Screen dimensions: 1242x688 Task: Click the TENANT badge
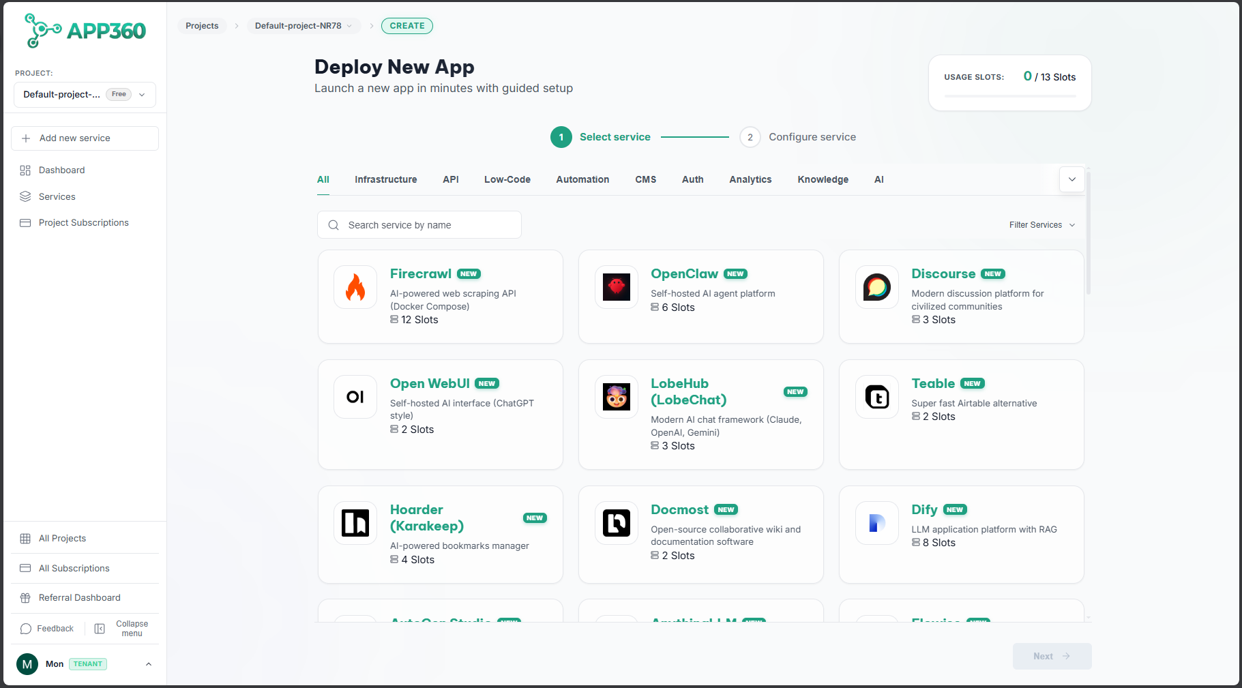coord(88,664)
